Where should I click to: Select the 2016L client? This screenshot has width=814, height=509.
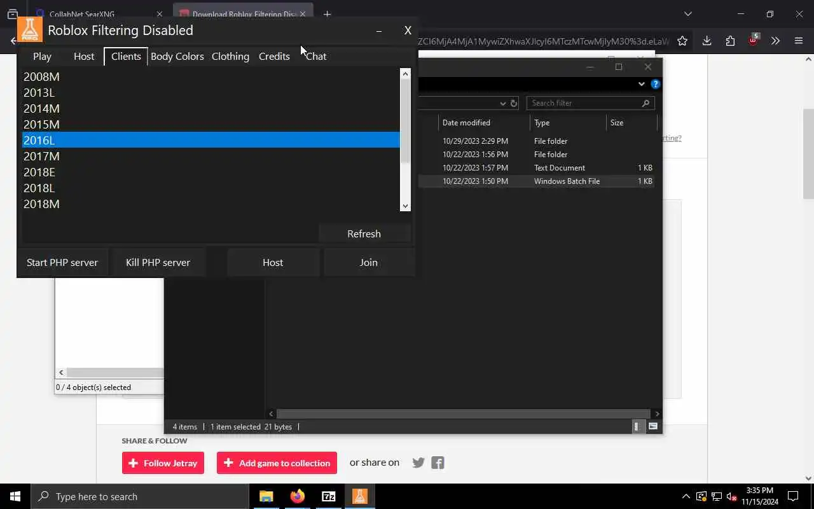210,140
